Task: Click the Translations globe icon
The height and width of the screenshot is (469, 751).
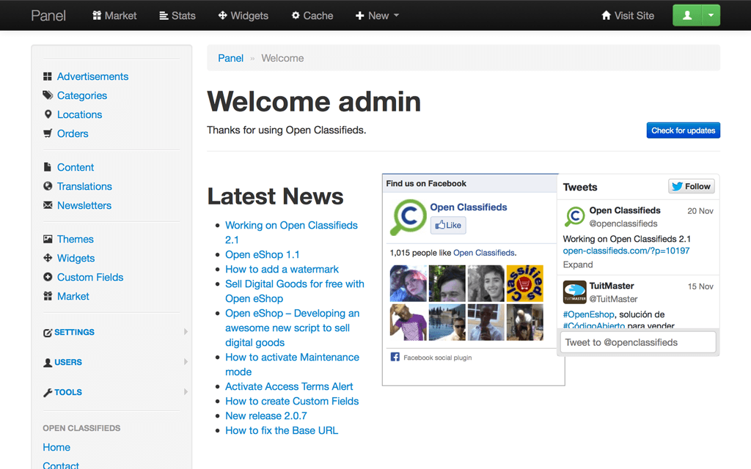Action: coord(48,187)
